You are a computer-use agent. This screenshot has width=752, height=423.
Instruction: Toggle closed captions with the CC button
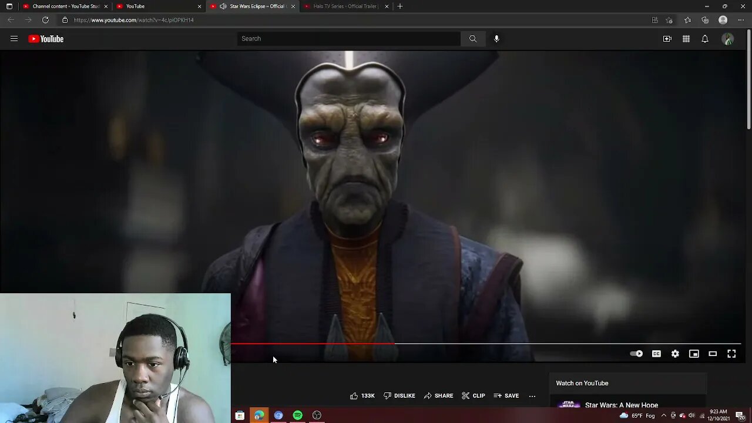656,354
